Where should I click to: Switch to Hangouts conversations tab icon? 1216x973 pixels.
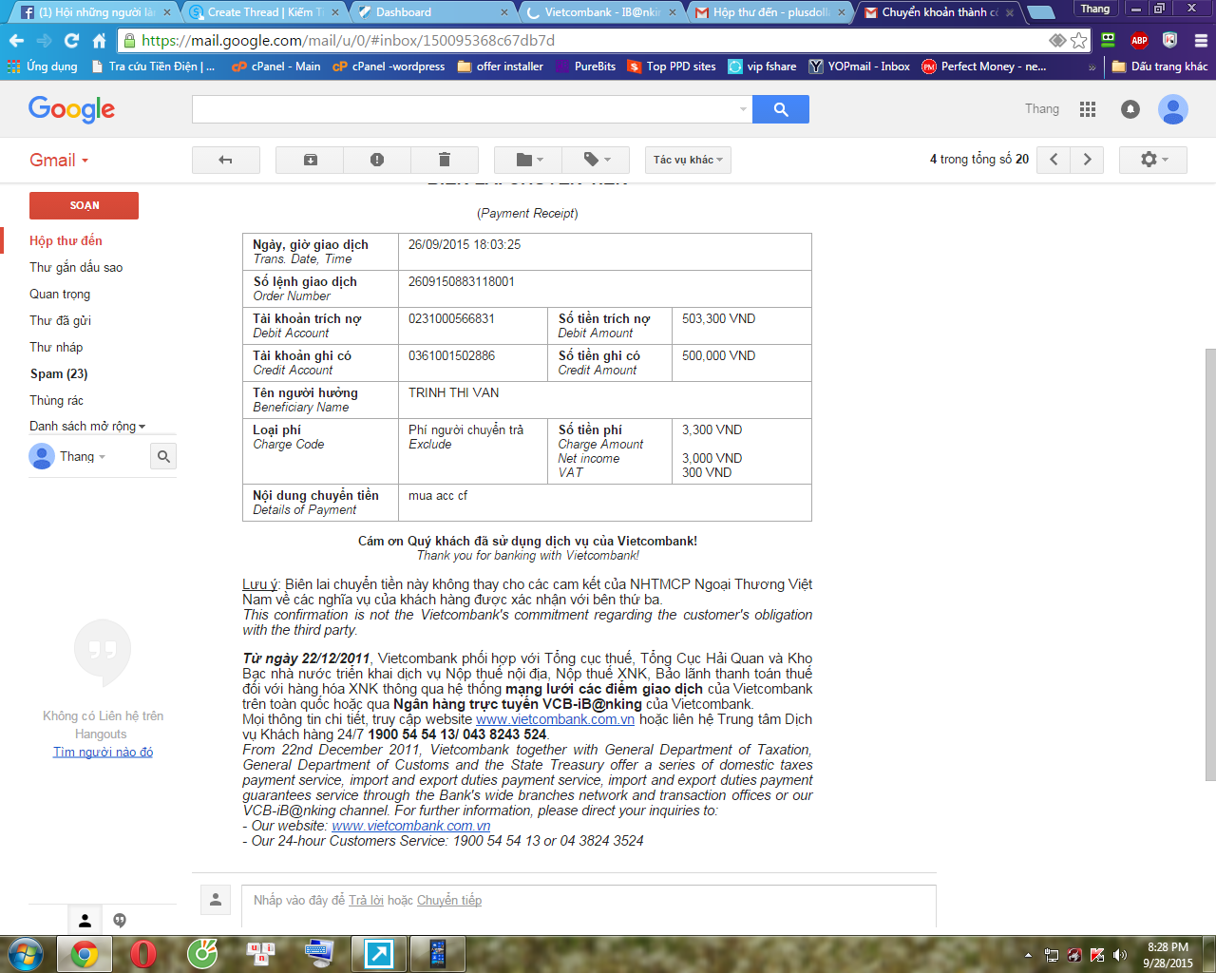pos(120,920)
